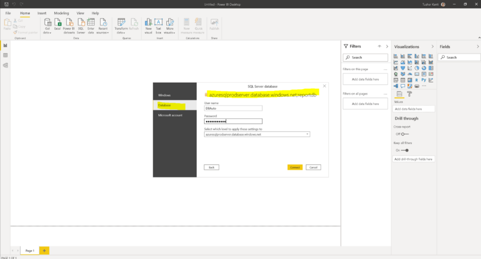Switch to the View ribbon tab
This screenshot has width=481, height=259.
tap(80, 13)
